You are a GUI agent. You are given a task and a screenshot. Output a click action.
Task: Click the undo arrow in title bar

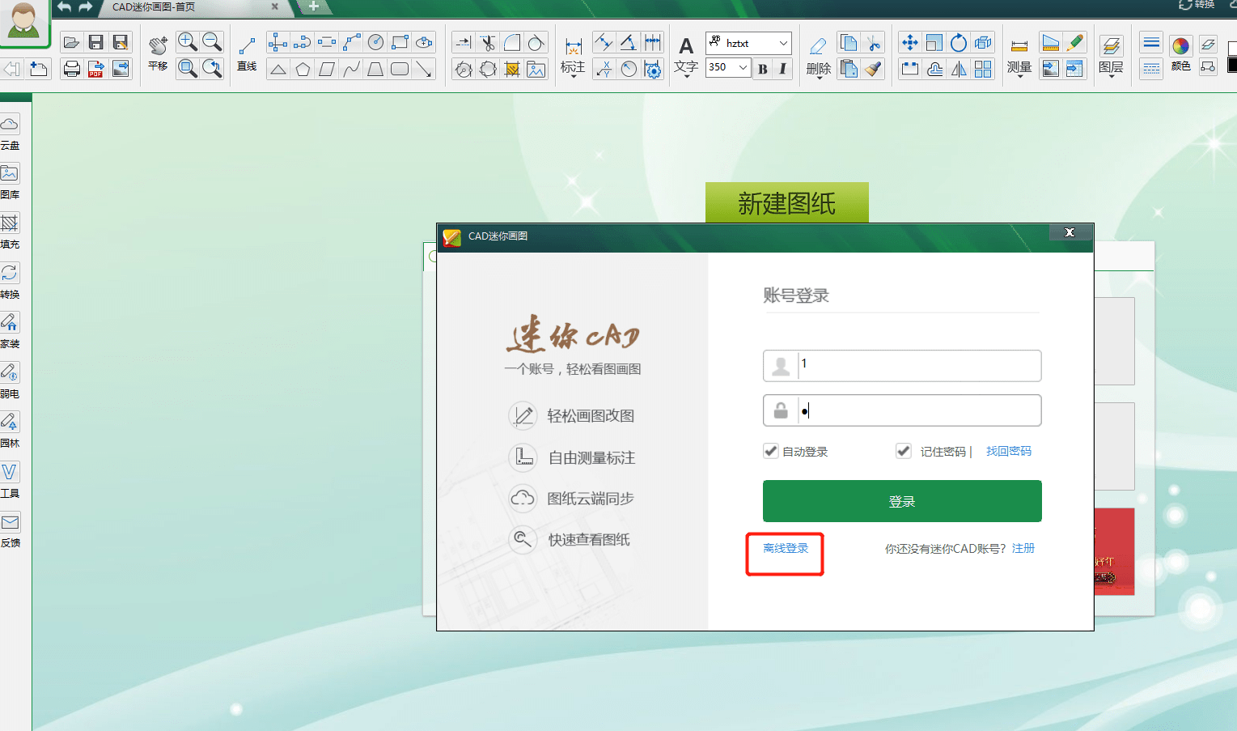point(64,7)
